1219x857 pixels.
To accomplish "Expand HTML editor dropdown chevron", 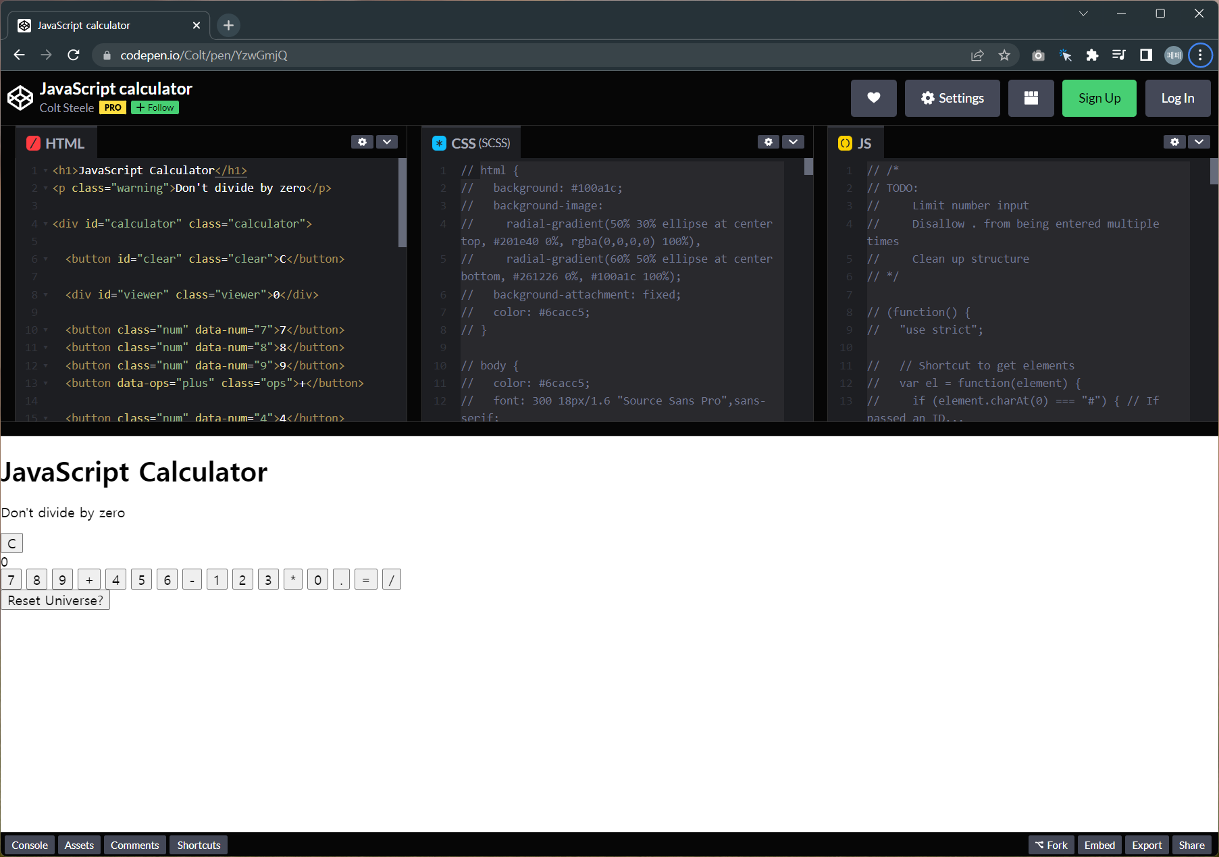I will pyautogui.click(x=387, y=142).
